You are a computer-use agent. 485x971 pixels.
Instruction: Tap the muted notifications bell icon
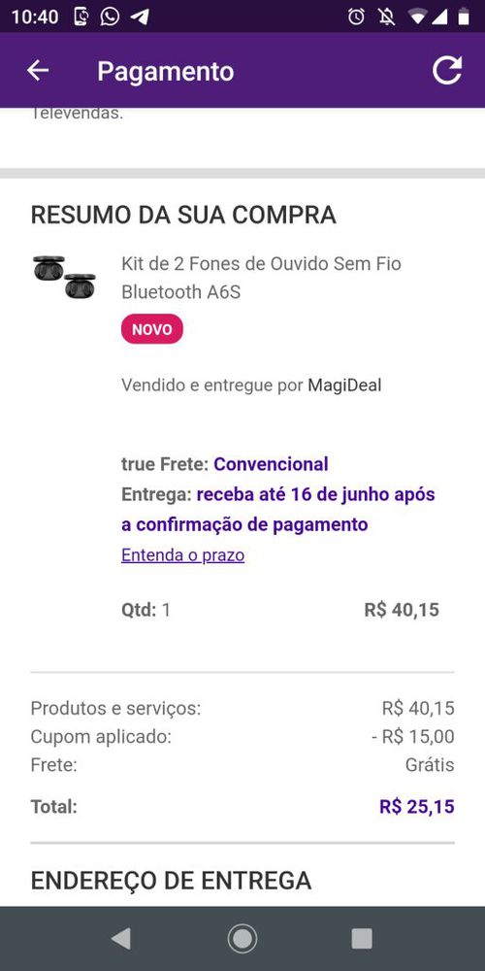click(387, 17)
